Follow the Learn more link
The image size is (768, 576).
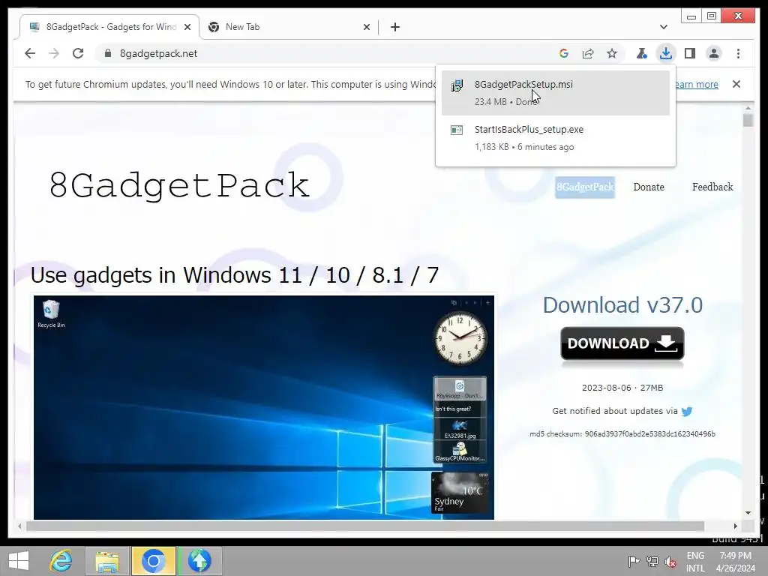[x=697, y=84]
